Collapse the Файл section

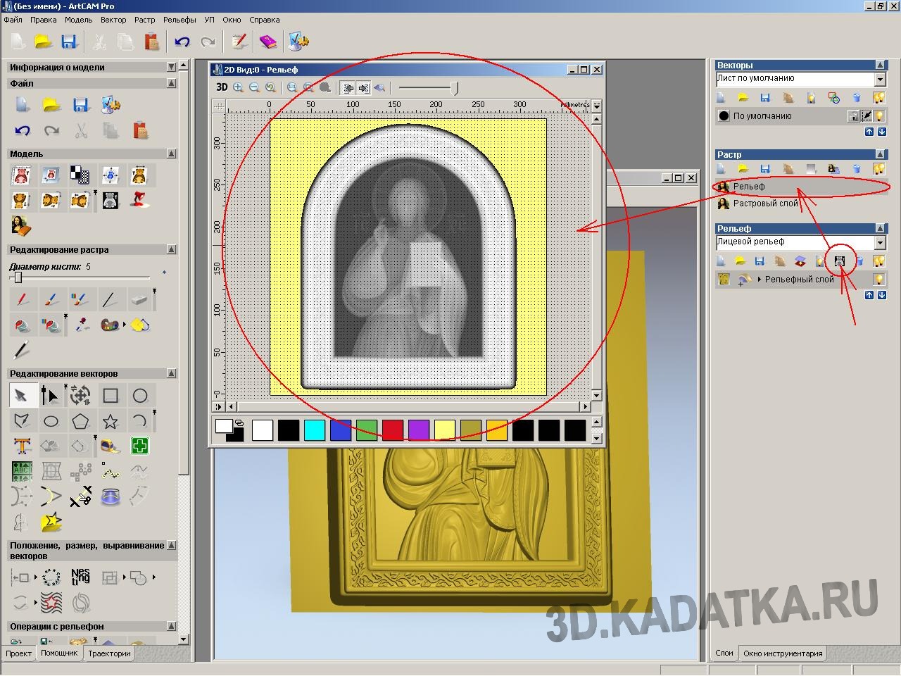(x=171, y=83)
